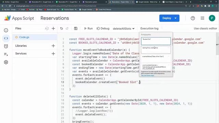
Task: Open the Overview info icon in sidebar
Action: [x=6, y=30]
